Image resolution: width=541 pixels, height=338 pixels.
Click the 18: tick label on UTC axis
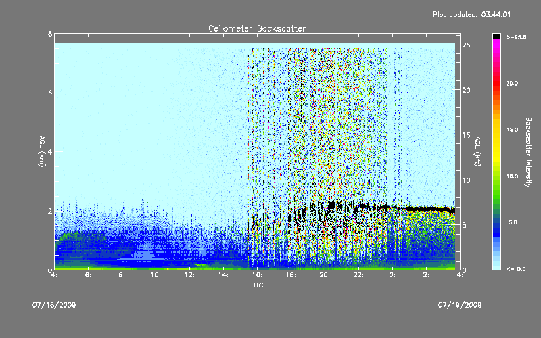point(291,275)
